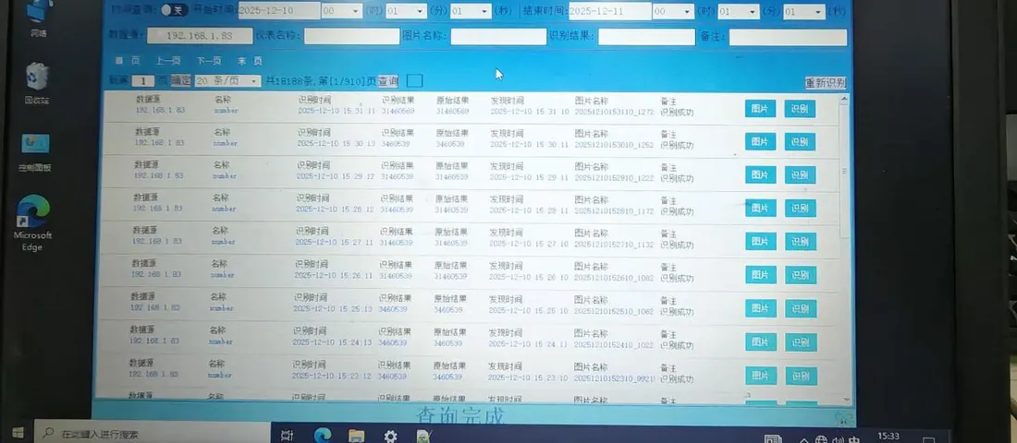Click 识别 for the 15:29:12 row
This screenshot has width=1017, height=443.
pos(801,174)
